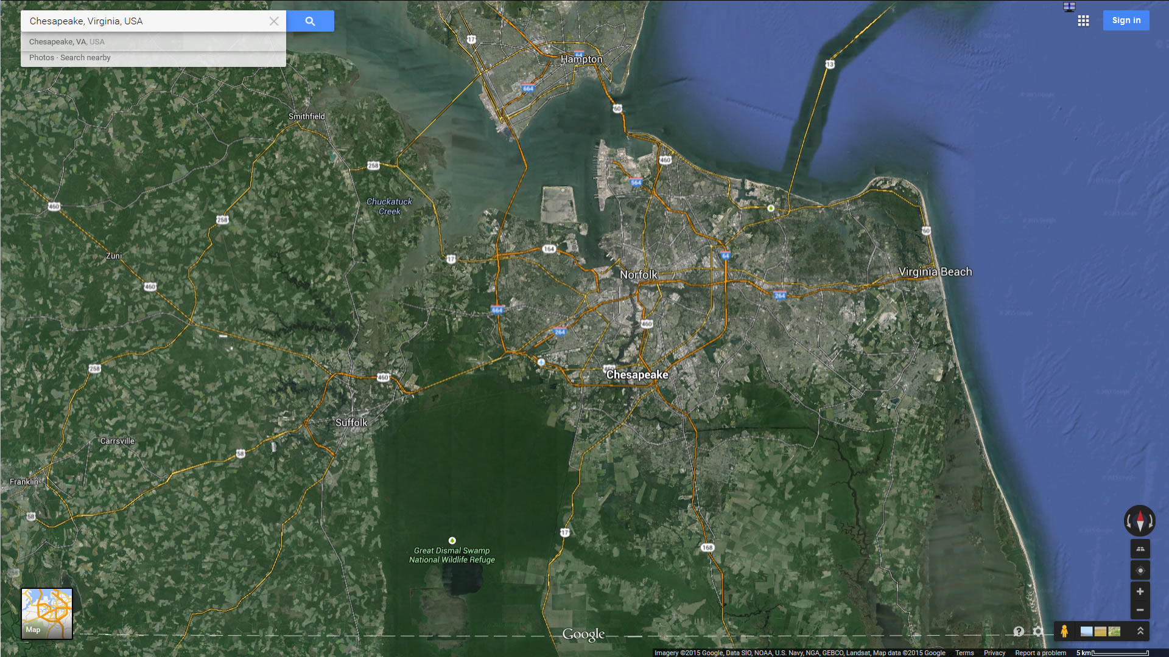Viewport: 1169px width, 657px height.
Task: Open the Google apps grid
Action: (1083, 21)
